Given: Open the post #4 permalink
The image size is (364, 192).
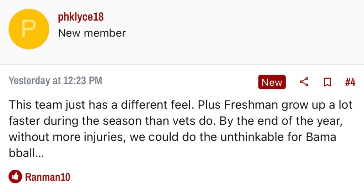Looking at the screenshot, I should [350, 82].
